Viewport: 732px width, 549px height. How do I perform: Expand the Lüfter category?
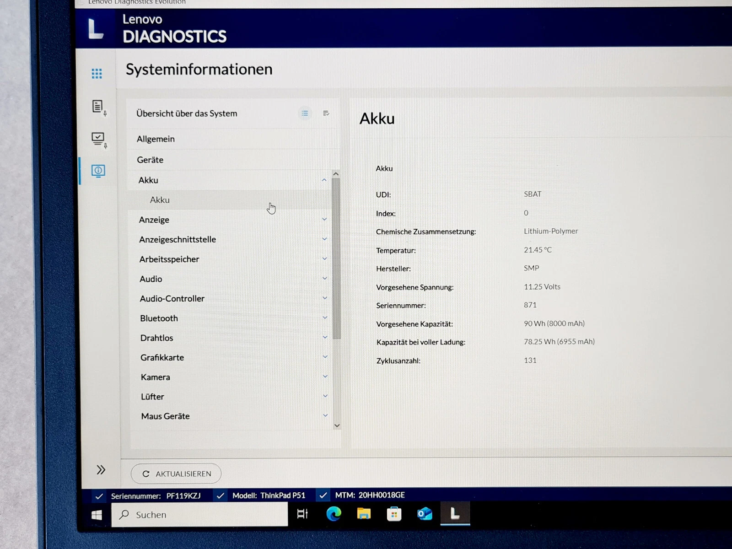click(x=325, y=396)
